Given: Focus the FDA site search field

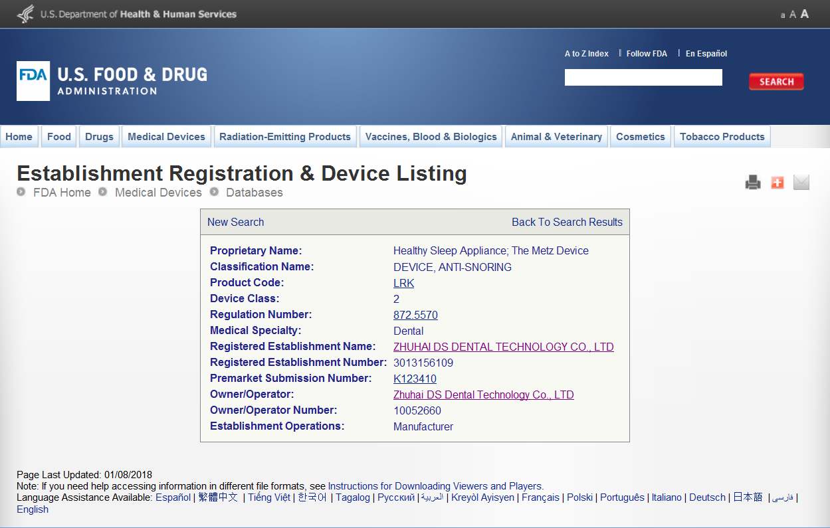Looking at the screenshot, I should coord(643,78).
